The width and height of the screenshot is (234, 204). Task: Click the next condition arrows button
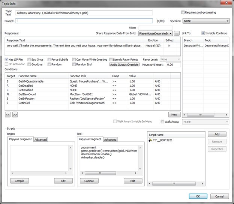[15, 114]
